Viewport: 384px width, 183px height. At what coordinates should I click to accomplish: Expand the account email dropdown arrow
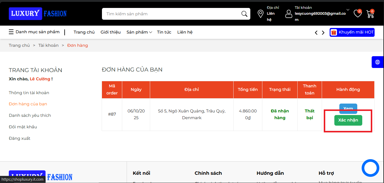pos(348,10)
